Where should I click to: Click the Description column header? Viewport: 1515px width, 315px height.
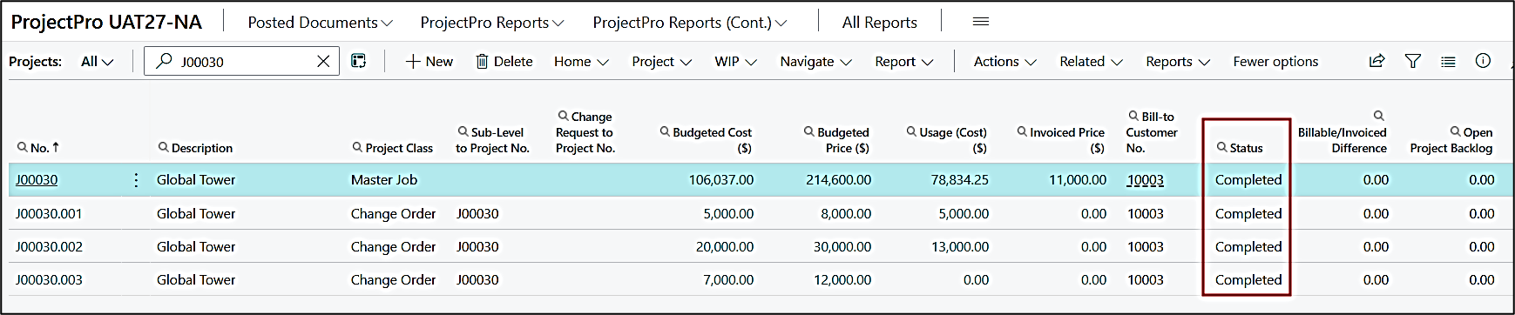(195, 148)
